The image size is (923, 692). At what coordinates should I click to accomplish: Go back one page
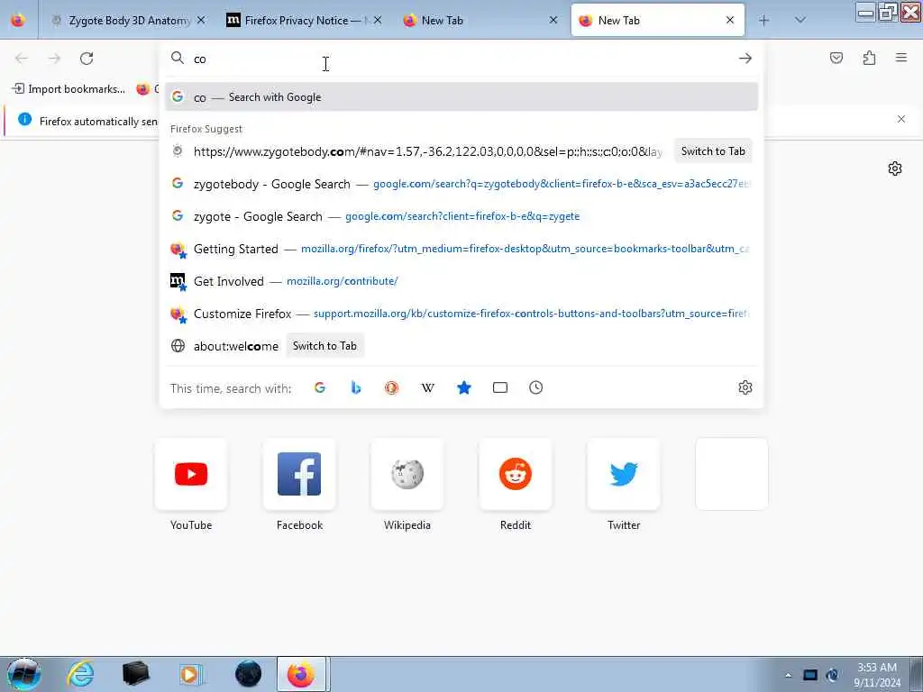point(22,59)
